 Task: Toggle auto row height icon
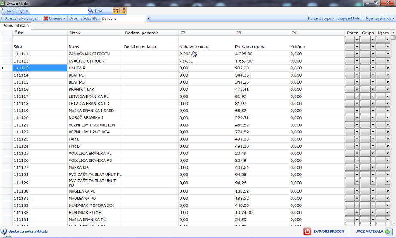(123, 11)
